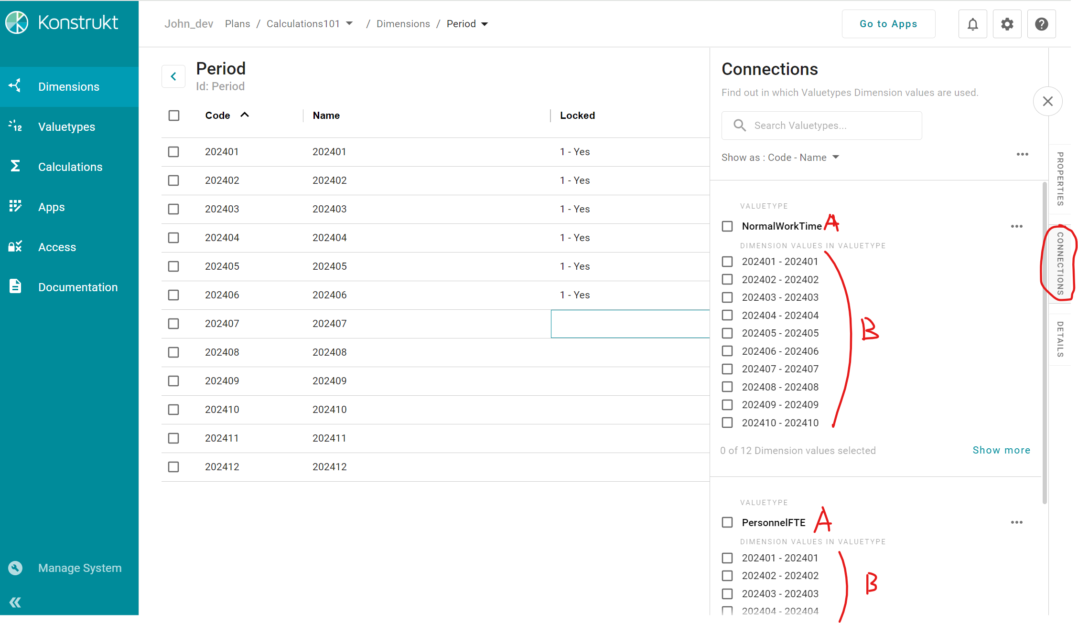This screenshot has width=1078, height=623.
Task: Open the Calculations101 plan dropdown
Action: pos(349,24)
